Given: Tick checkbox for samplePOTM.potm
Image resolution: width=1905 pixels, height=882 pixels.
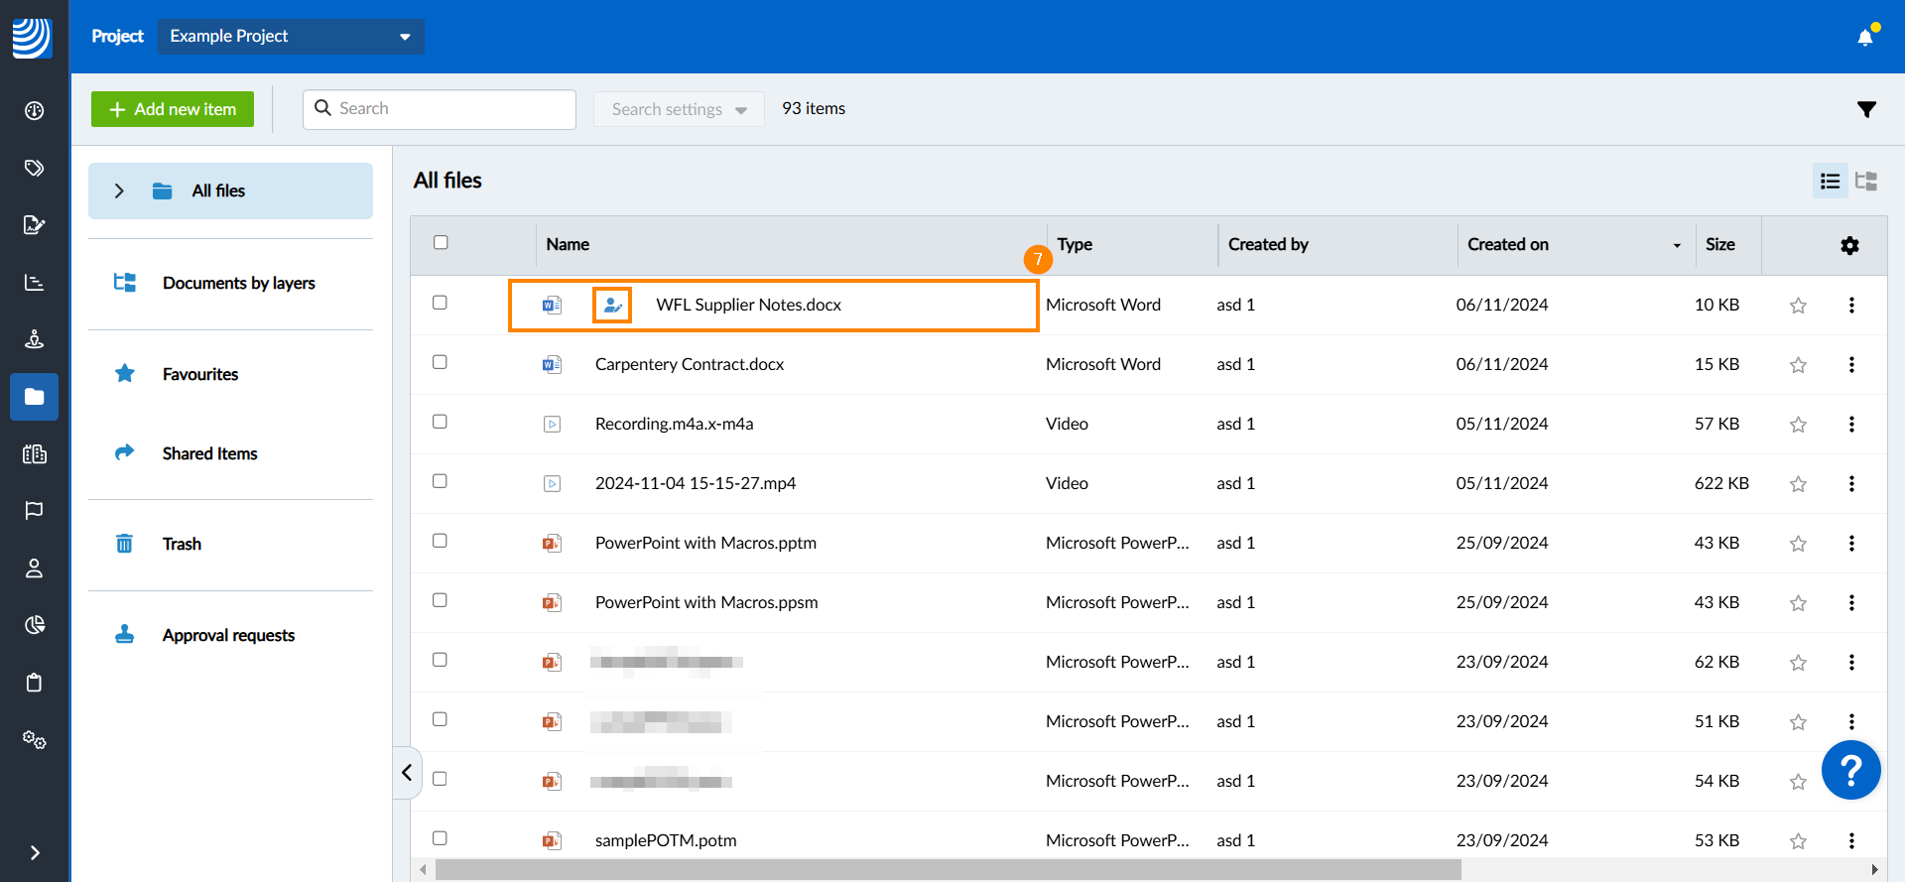Looking at the screenshot, I should (x=440, y=838).
